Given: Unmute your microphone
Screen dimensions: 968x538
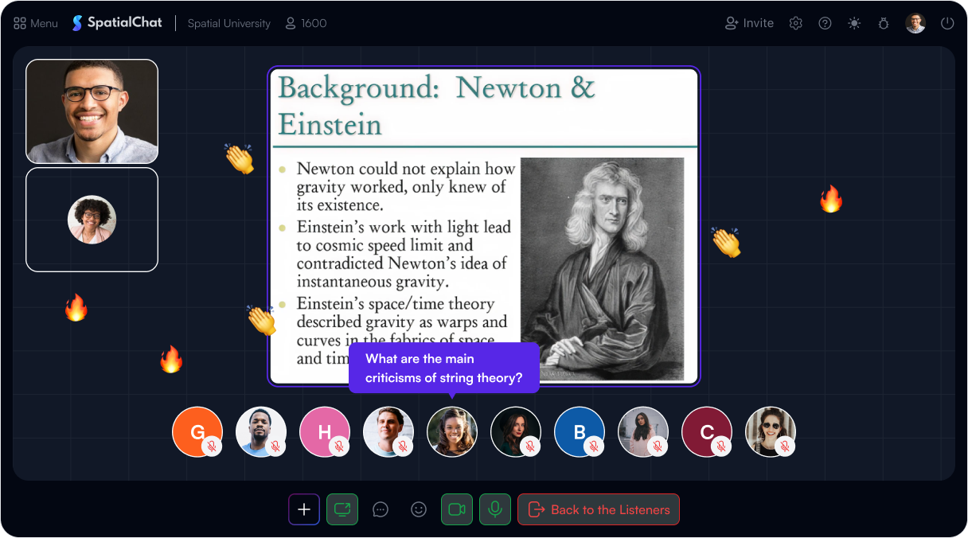Looking at the screenshot, I should click(495, 509).
